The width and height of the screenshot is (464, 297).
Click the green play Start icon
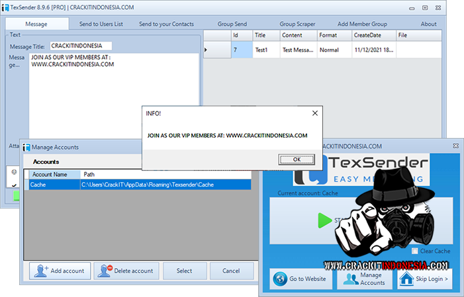click(324, 221)
